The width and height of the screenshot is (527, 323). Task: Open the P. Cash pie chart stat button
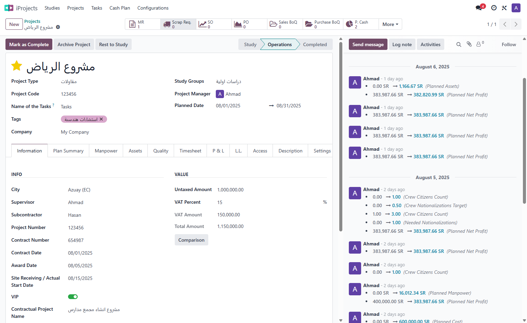361,24
